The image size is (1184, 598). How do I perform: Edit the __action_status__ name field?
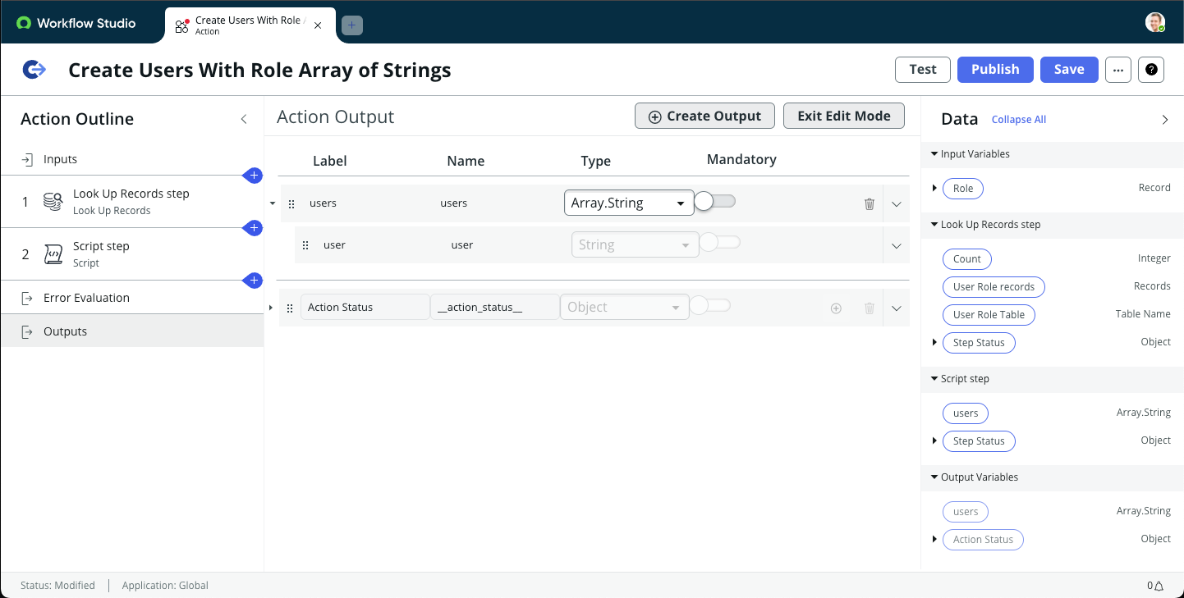point(495,308)
